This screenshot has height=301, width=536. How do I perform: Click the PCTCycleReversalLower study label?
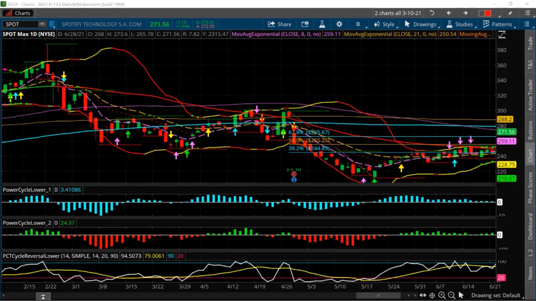click(60, 256)
